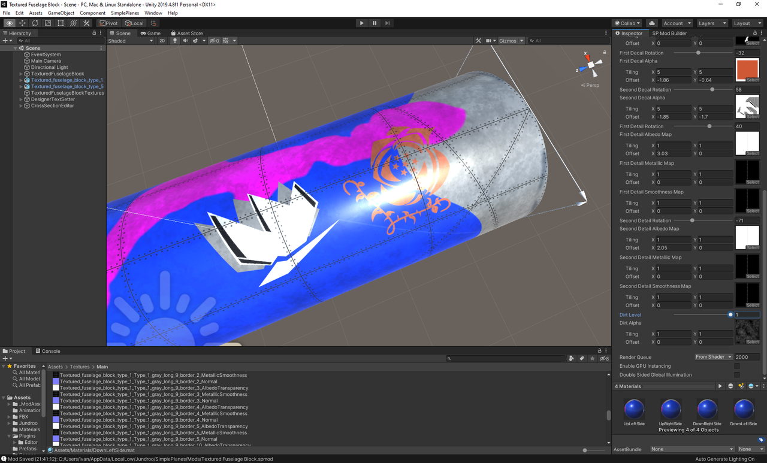Open Render Queue From Shader dropdown

pyautogui.click(x=713, y=357)
